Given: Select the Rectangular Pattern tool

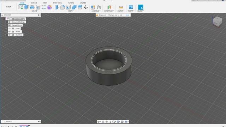Looking at the screenshot, I should coord(43,7).
